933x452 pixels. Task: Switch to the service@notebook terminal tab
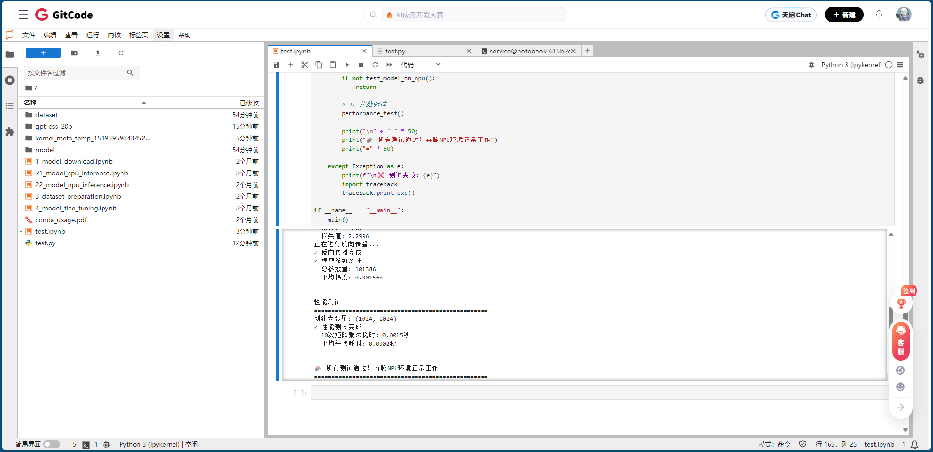click(x=529, y=51)
